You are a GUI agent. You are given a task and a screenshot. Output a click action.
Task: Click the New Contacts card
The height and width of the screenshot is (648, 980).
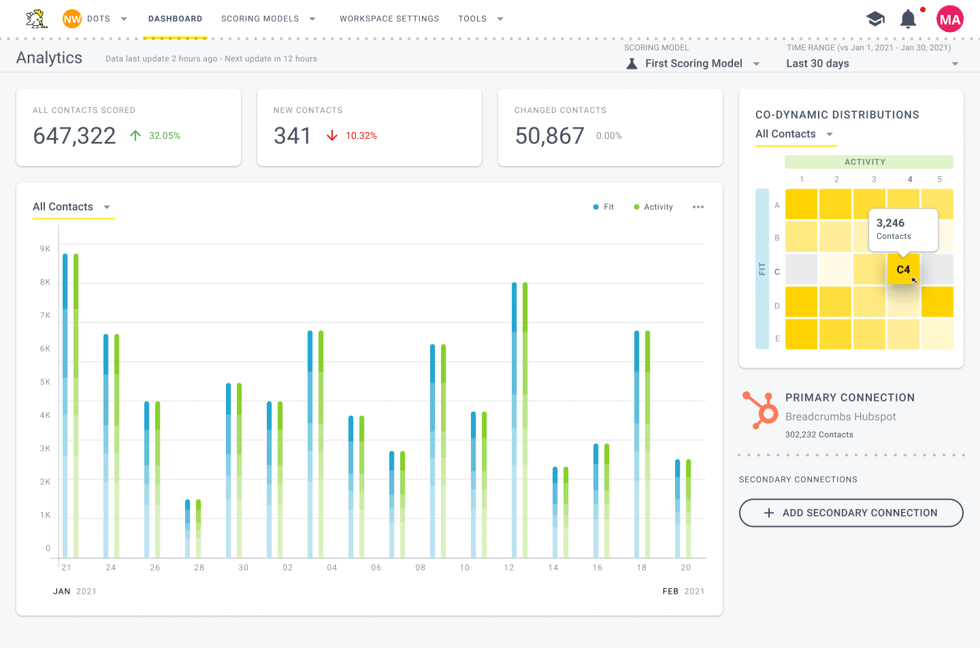point(370,127)
